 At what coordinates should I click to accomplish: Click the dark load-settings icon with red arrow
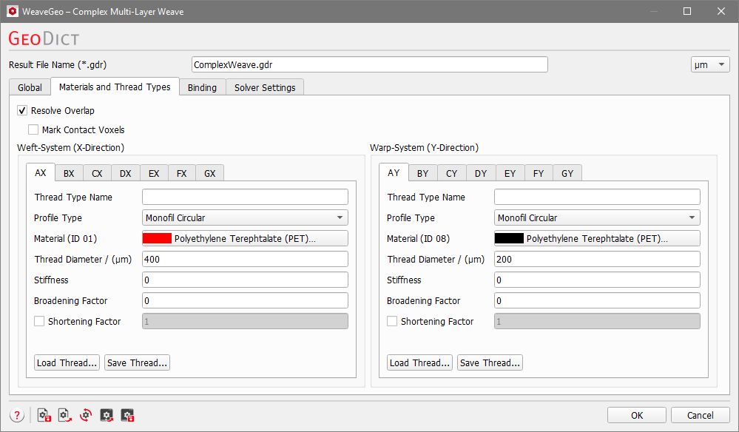[x=107, y=415]
